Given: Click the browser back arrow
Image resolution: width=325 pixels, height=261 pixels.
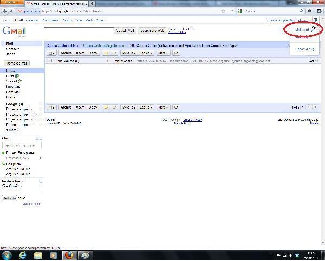Looking at the screenshot, I should tap(6, 11).
